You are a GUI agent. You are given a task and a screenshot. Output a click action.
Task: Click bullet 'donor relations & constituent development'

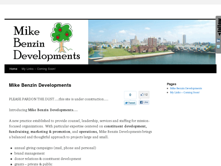[x=48, y=159]
